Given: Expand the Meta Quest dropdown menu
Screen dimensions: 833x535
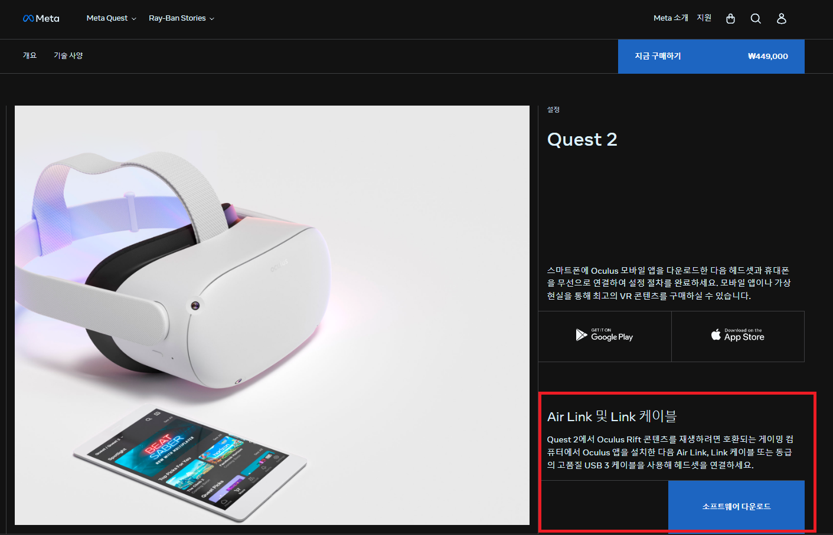Looking at the screenshot, I should tap(111, 18).
